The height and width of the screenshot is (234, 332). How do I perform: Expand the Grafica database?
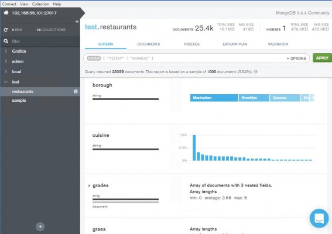coord(6,51)
